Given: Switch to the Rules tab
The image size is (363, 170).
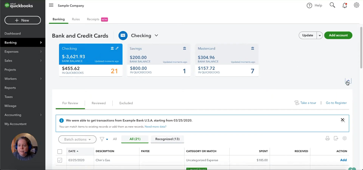Looking at the screenshot, I should [x=76, y=19].
